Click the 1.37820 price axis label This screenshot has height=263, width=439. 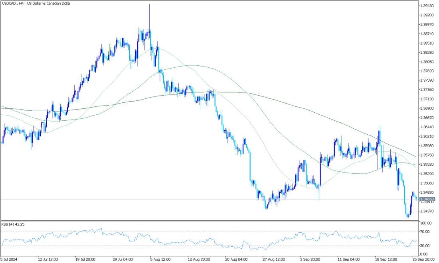pyautogui.click(x=427, y=71)
